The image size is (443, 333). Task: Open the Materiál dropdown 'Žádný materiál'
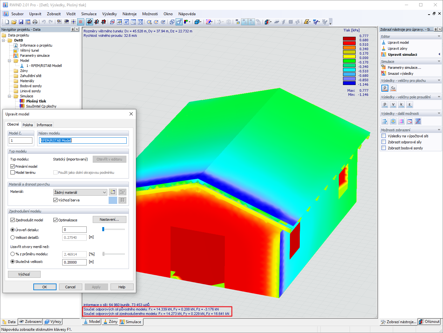[80, 193]
